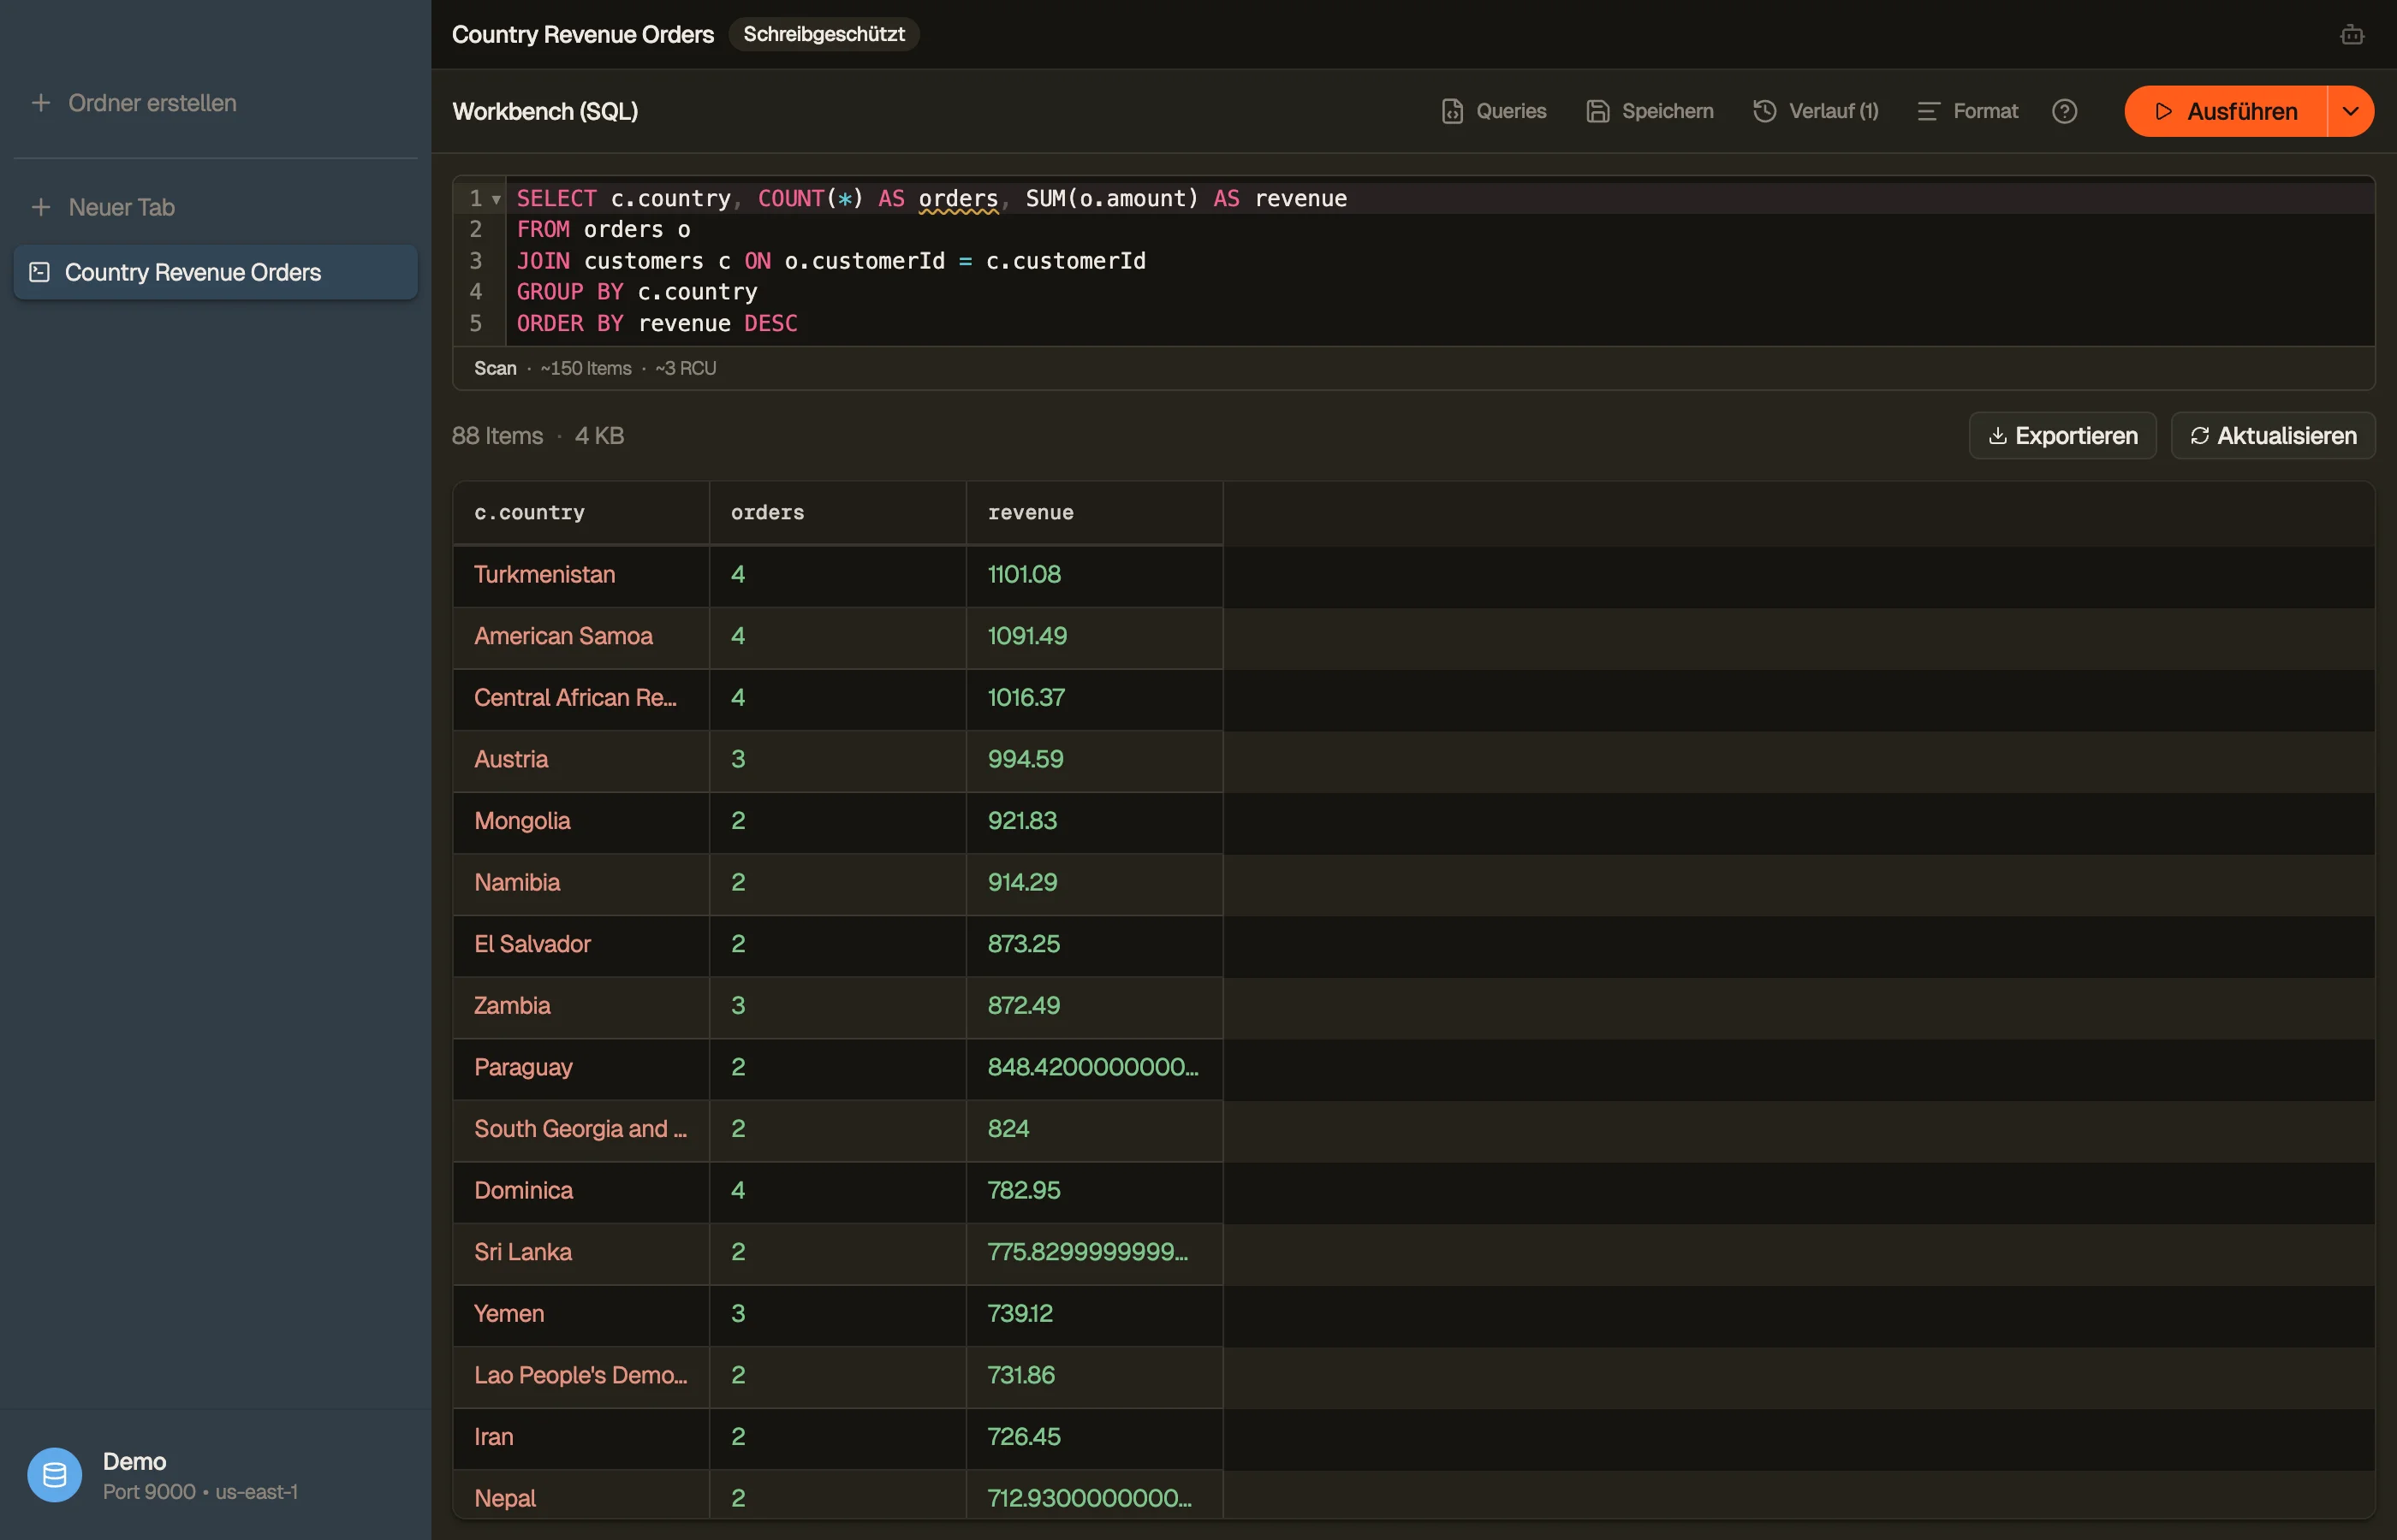This screenshot has height=1540, width=2397.
Task: Click the download icon in Exportieren
Action: (x=1998, y=436)
